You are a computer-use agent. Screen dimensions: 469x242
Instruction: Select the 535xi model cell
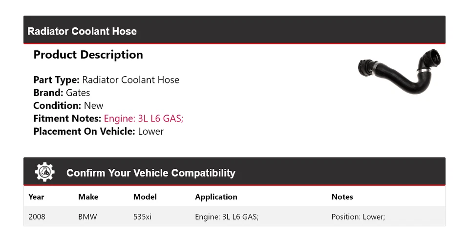tap(142, 216)
